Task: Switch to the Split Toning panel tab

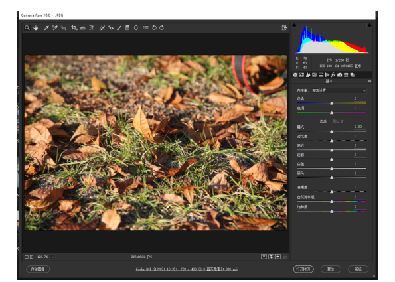Action: point(321,75)
